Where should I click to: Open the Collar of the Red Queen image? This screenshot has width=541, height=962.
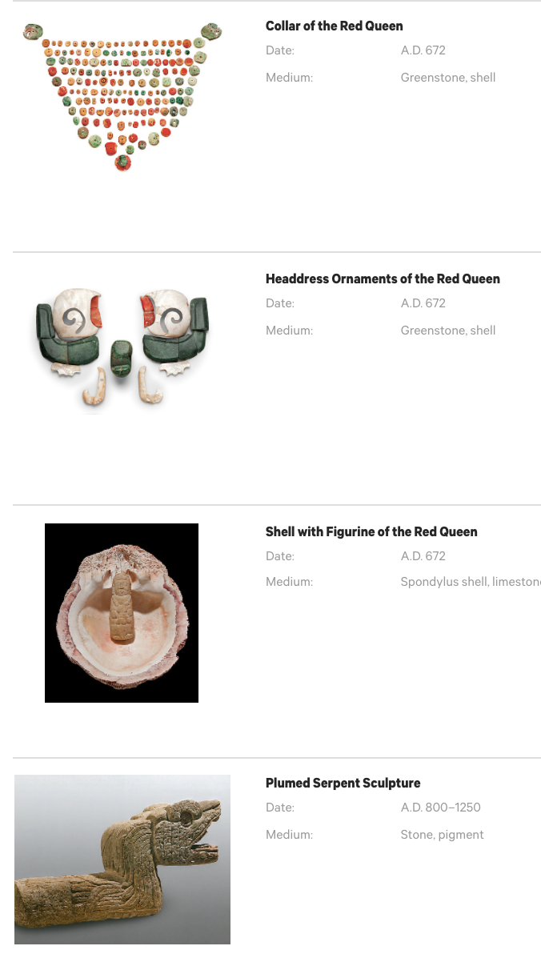122,97
